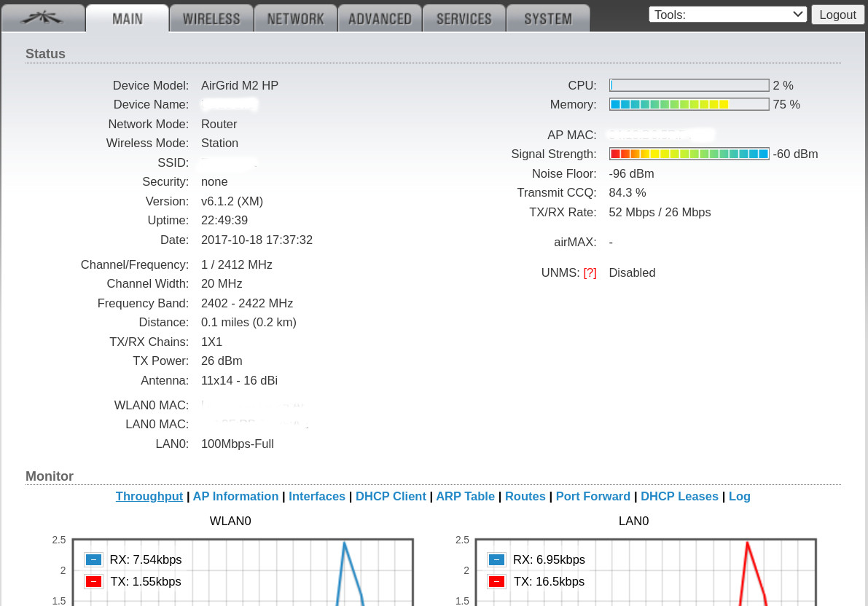This screenshot has width=868, height=606.
Task: Select the Services tab
Action: pos(464,19)
